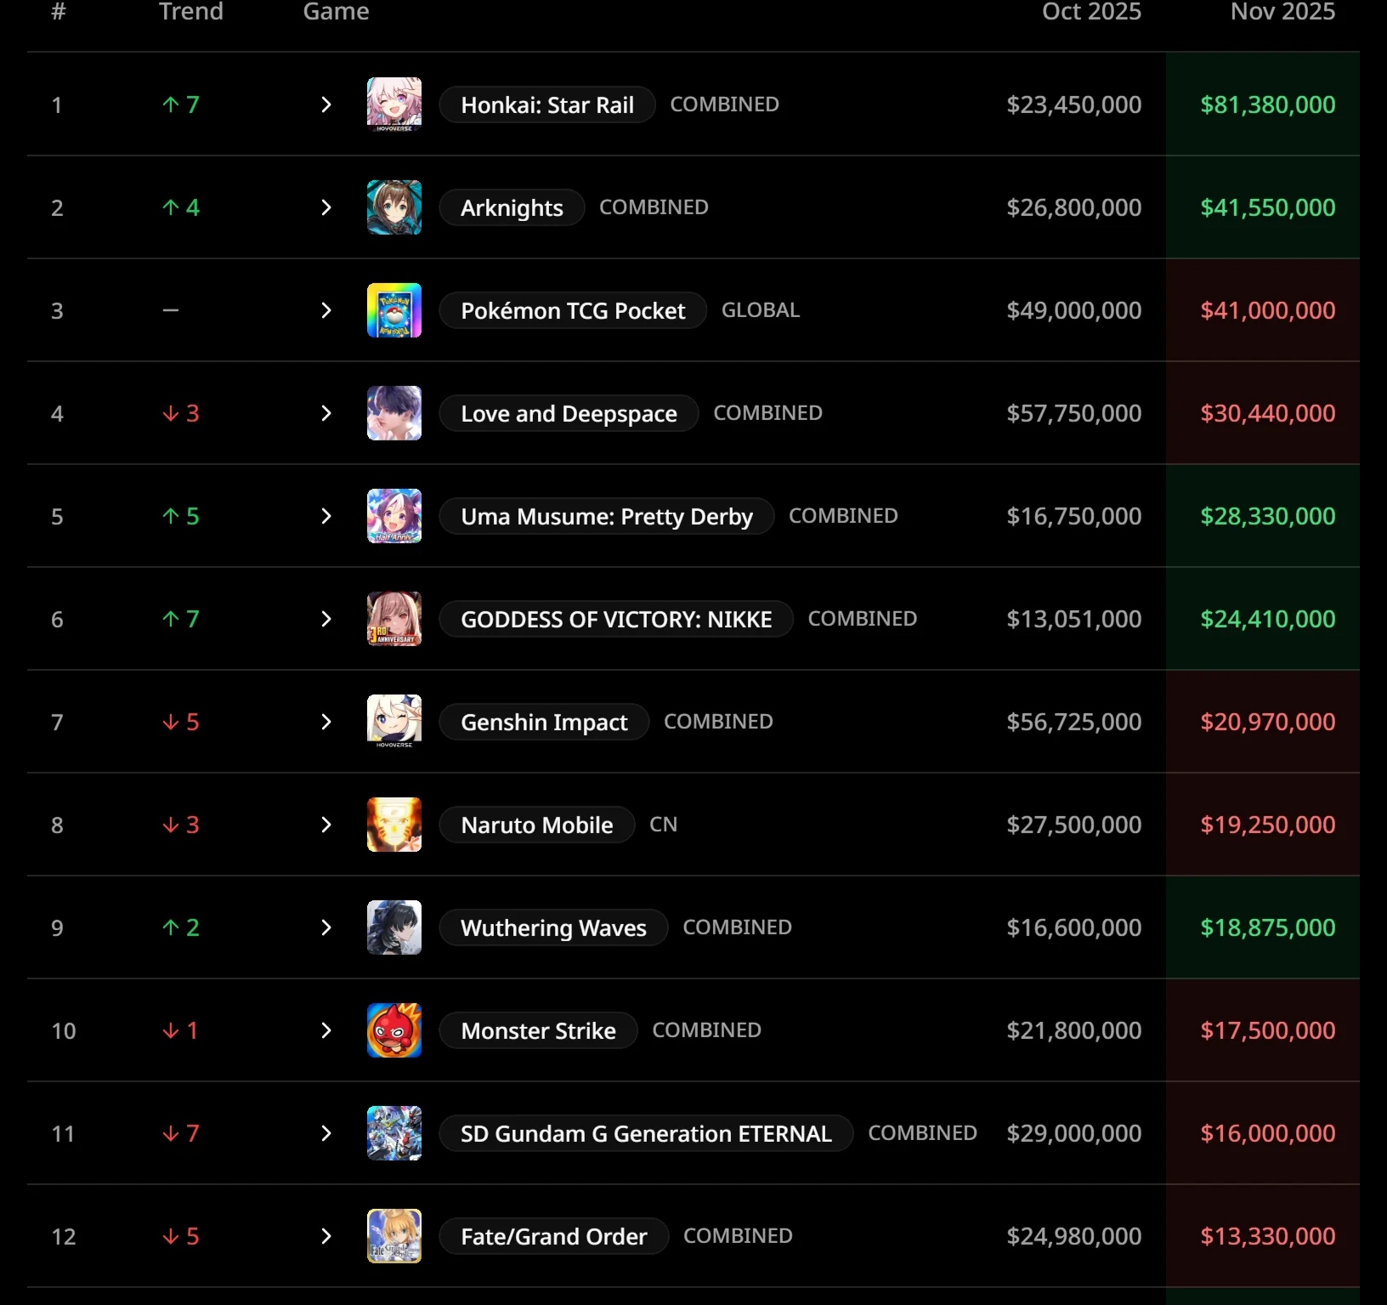This screenshot has height=1305, width=1387.
Task: Expand the Honkai: Star Rail row
Action: (x=326, y=105)
